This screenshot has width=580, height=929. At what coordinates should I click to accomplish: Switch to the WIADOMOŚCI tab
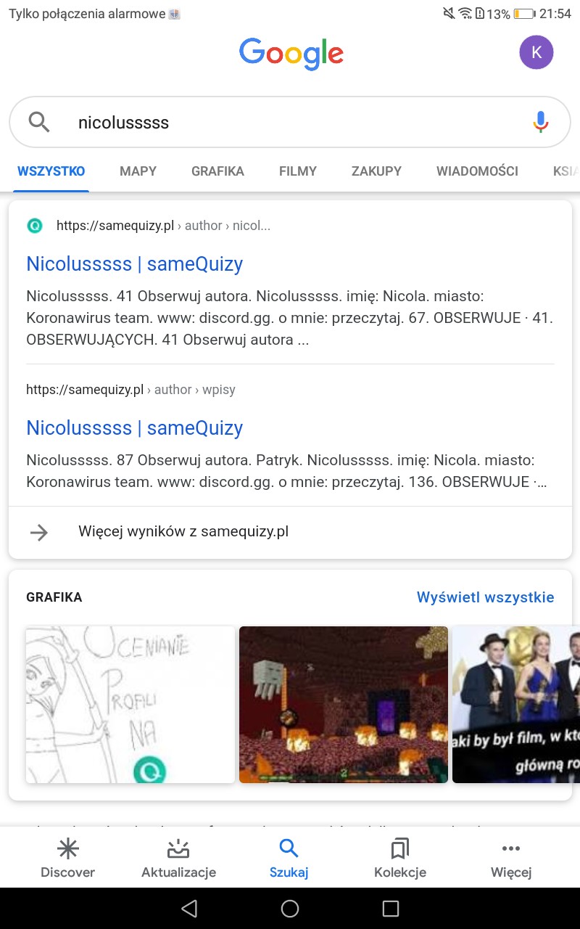tap(477, 171)
